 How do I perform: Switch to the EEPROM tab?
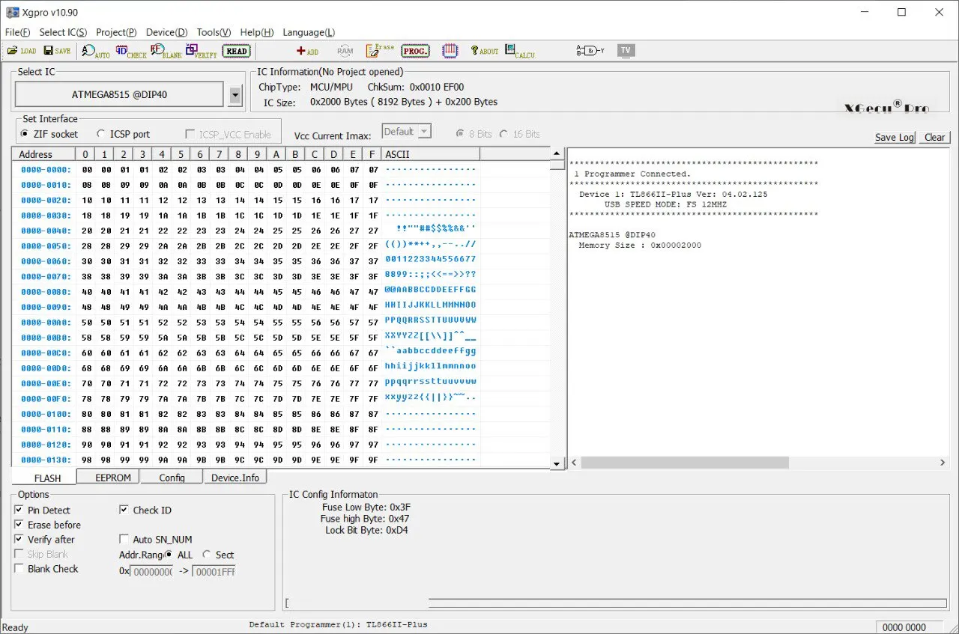[x=113, y=478]
